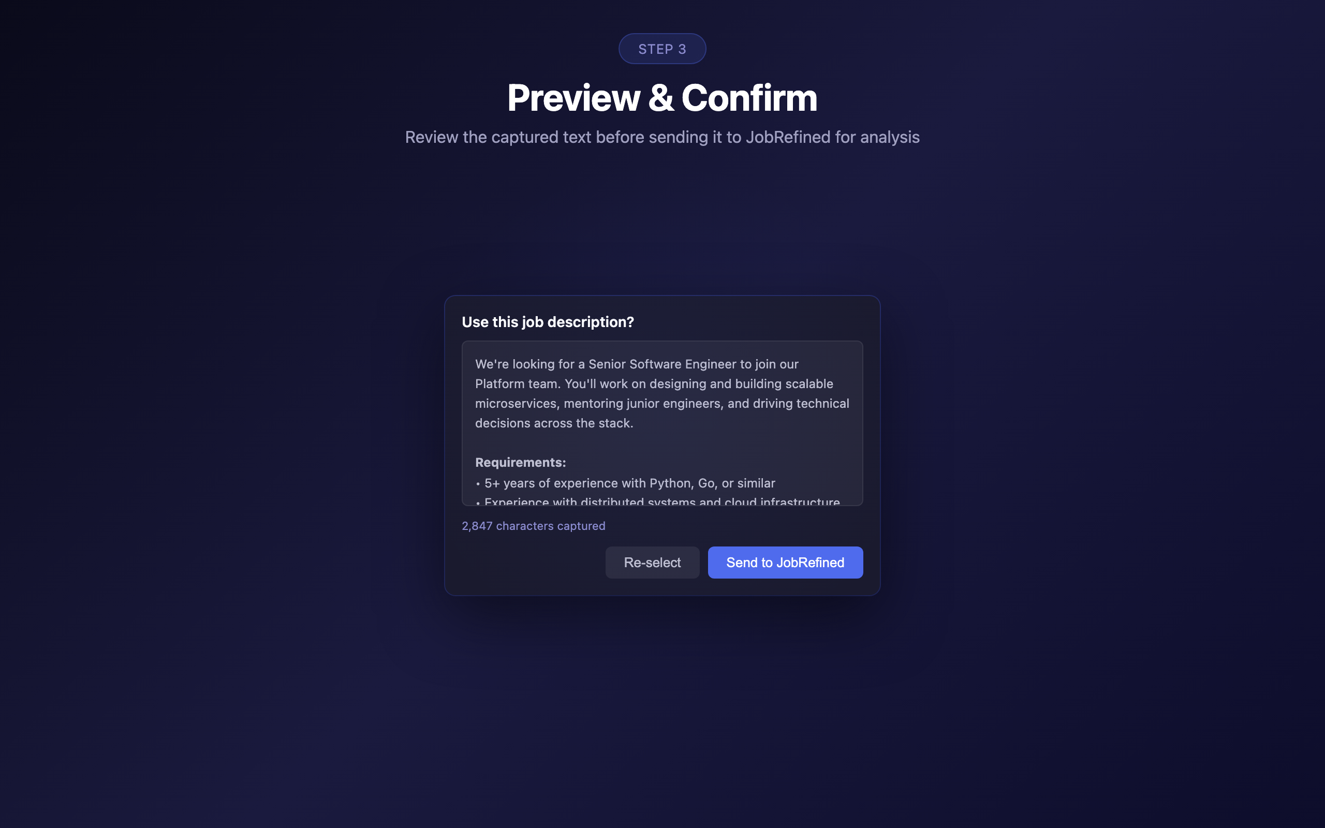Screen dimensions: 1325x828
Task: Select the Use this job description heading
Action: tap(548, 322)
